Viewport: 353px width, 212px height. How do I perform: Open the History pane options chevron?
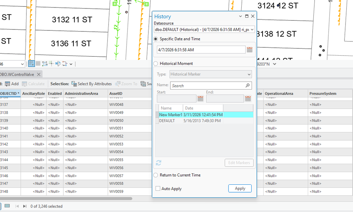click(240, 16)
